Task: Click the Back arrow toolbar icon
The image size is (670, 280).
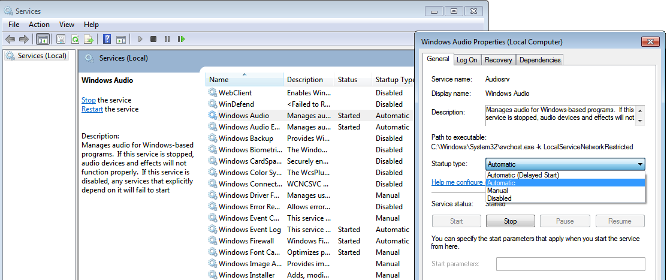Action: click(x=10, y=40)
